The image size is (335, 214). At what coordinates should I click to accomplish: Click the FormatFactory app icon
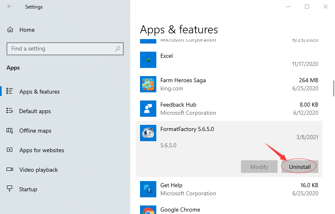pyautogui.click(x=148, y=133)
